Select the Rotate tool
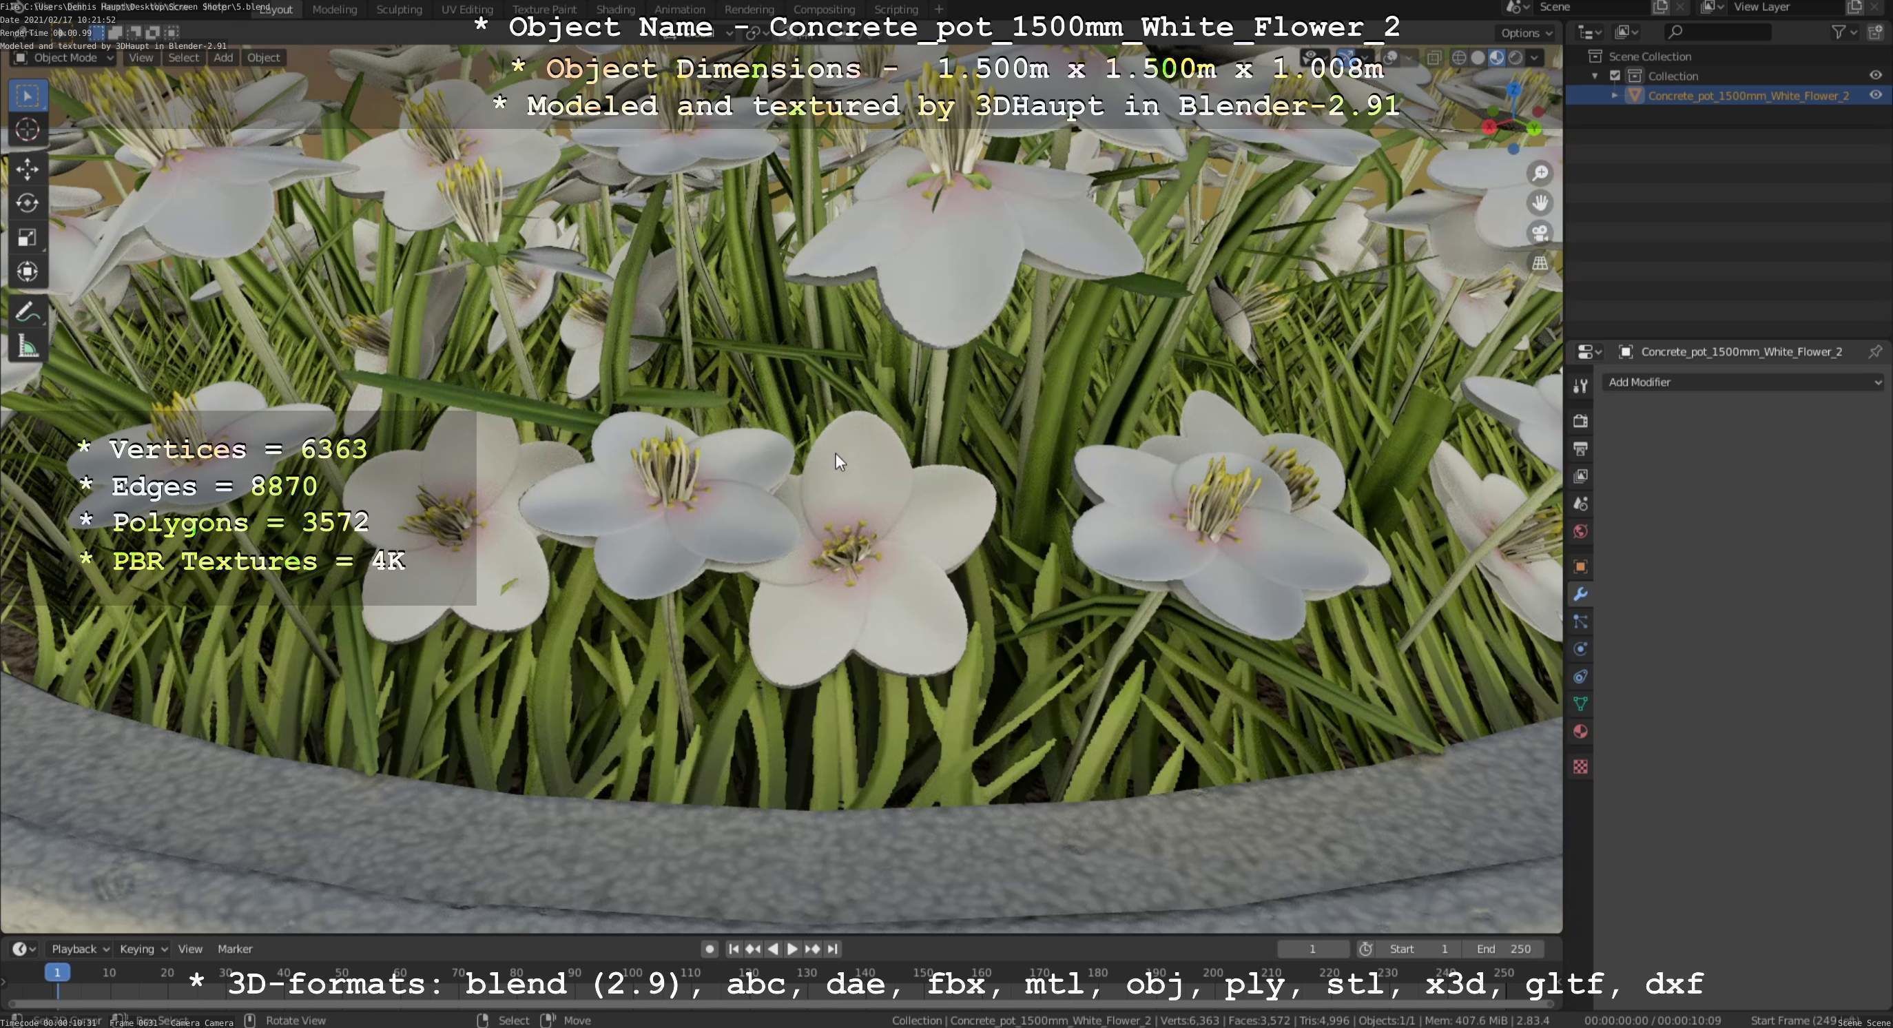The height and width of the screenshot is (1028, 1893). 27,203
